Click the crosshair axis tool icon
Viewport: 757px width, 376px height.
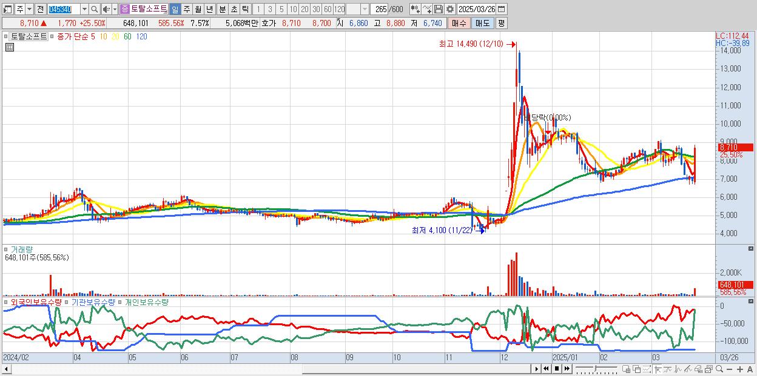(x=658, y=369)
